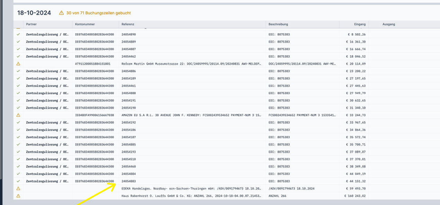Select the amount € 160 243,02

click(355, 196)
